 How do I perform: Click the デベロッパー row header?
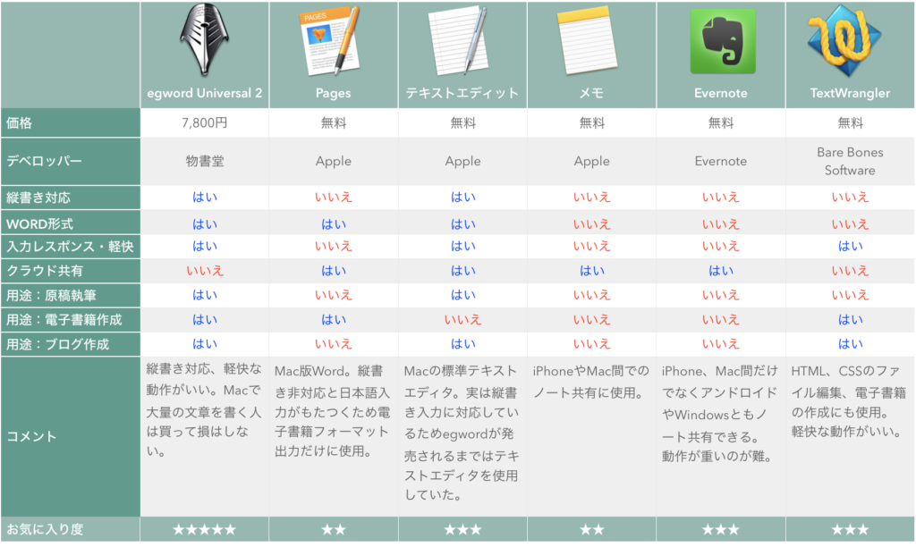[x=70, y=162]
